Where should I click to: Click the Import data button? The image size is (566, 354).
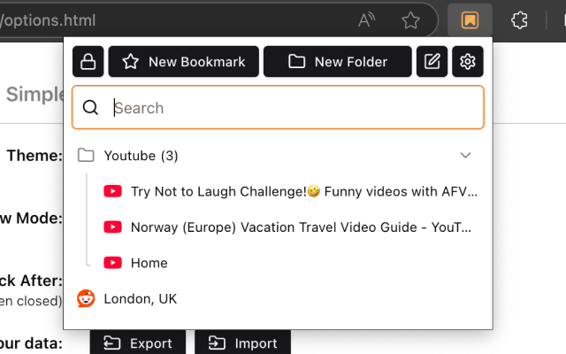242,343
